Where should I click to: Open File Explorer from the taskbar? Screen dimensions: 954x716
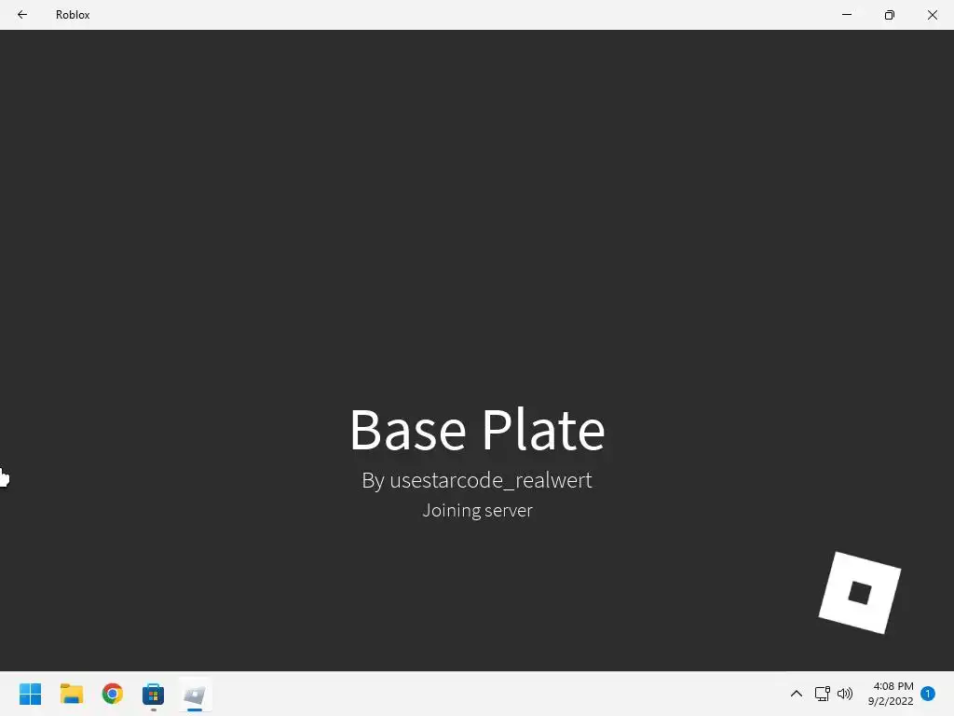pyautogui.click(x=72, y=694)
